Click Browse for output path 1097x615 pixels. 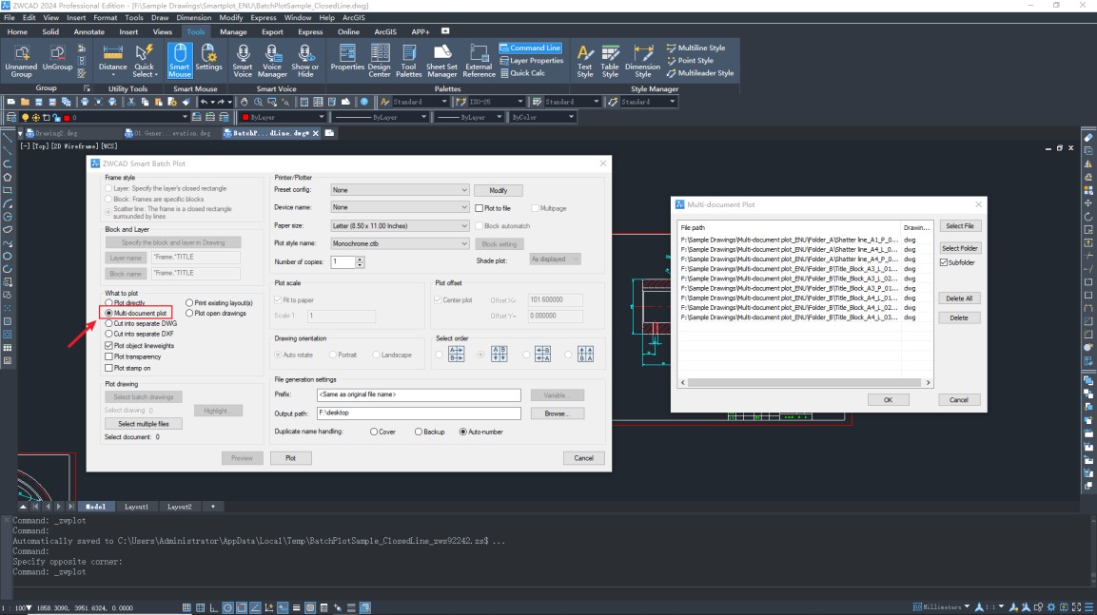(557, 413)
